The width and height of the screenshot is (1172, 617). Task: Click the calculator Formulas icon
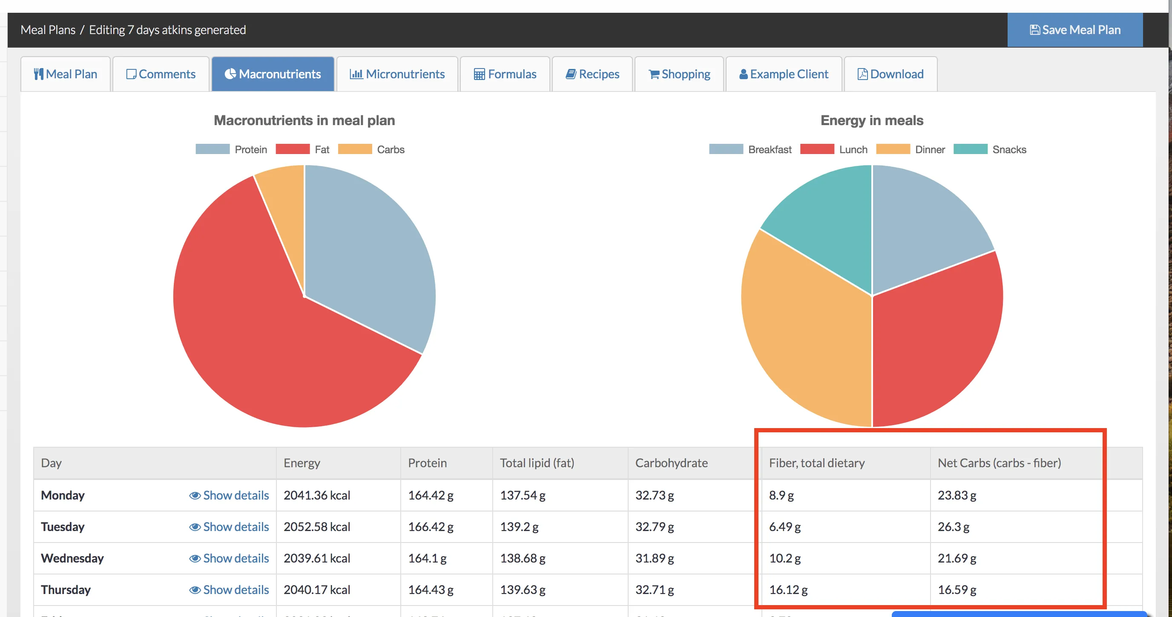pyautogui.click(x=479, y=74)
